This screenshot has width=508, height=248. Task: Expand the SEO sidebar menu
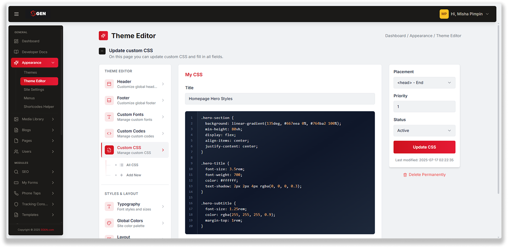(x=34, y=172)
